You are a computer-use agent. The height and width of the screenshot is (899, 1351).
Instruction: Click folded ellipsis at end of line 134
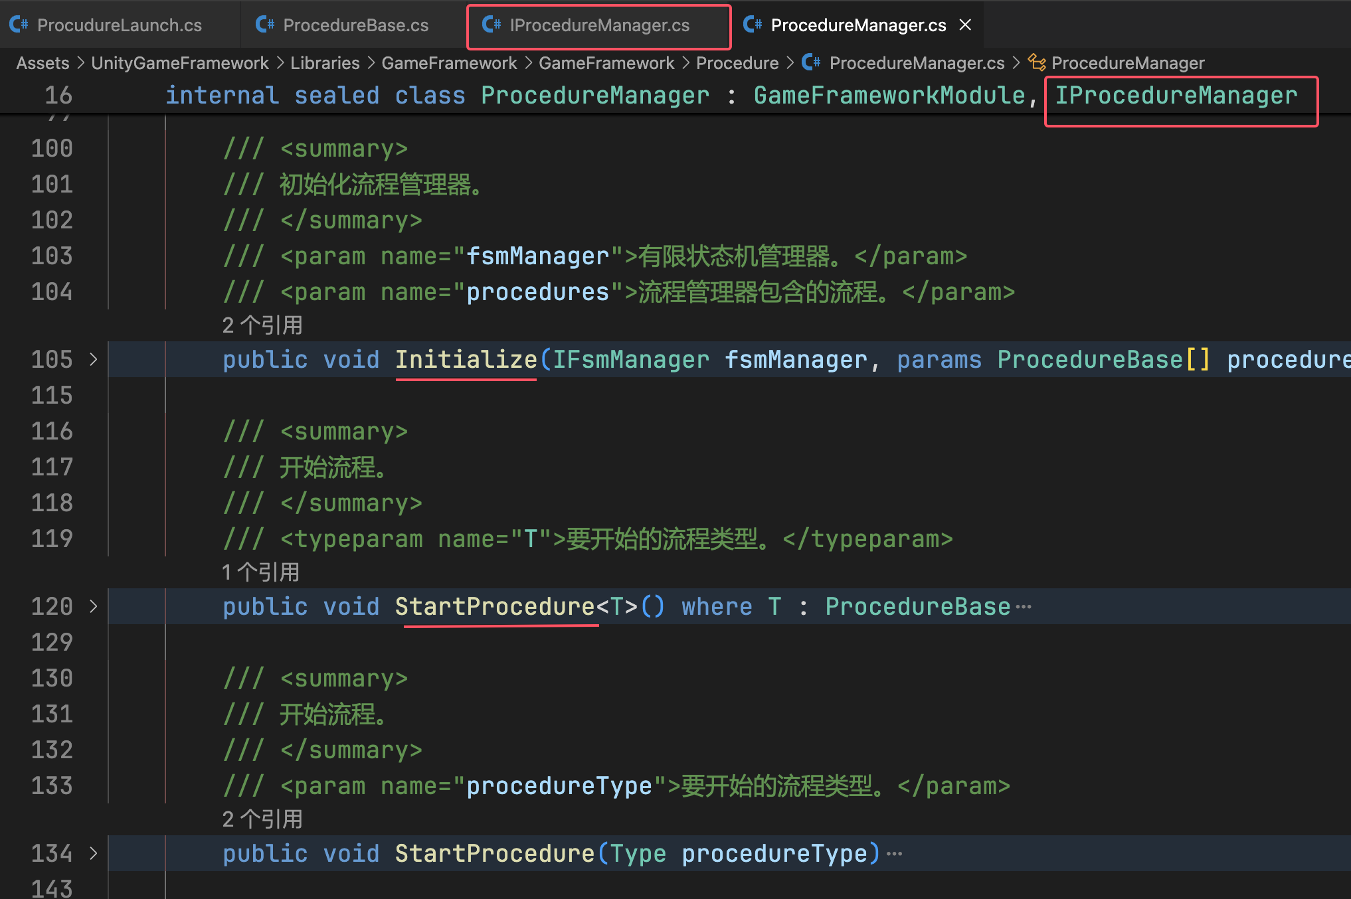(x=895, y=854)
